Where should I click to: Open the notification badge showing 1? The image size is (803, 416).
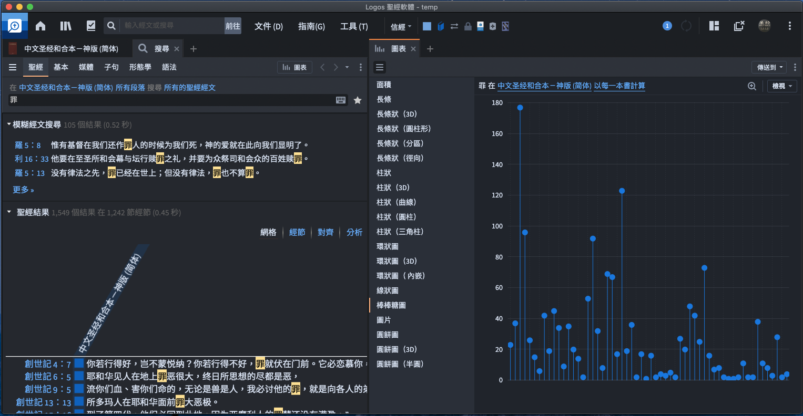point(667,26)
